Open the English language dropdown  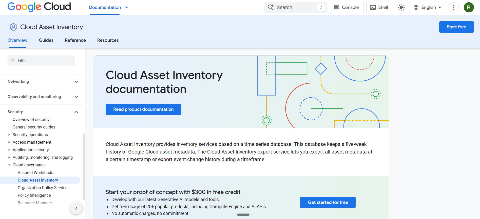pos(428,7)
